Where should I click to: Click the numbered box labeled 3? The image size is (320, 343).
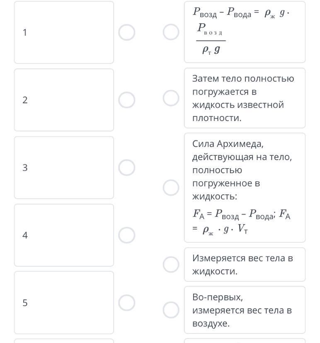[x=64, y=167]
